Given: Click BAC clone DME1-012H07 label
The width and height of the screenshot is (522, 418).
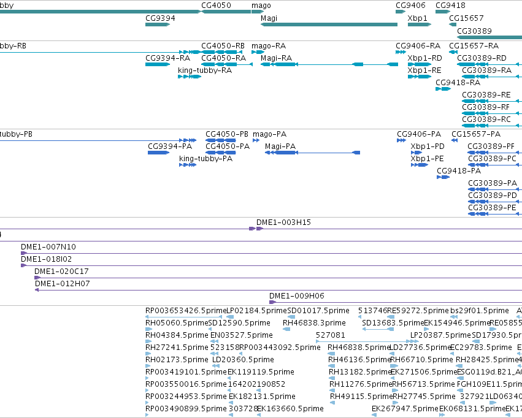Looking at the screenshot, I should pyautogui.click(x=63, y=284).
